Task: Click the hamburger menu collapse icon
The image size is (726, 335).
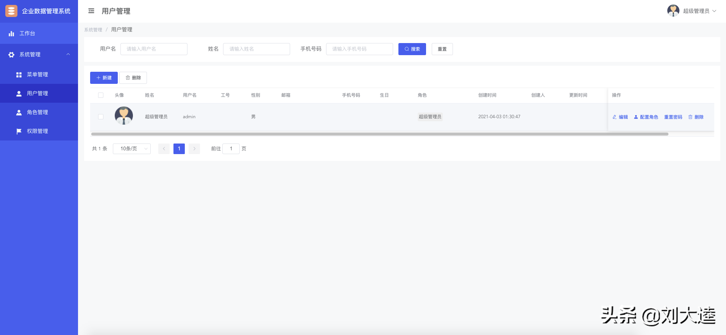Action: click(x=91, y=11)
